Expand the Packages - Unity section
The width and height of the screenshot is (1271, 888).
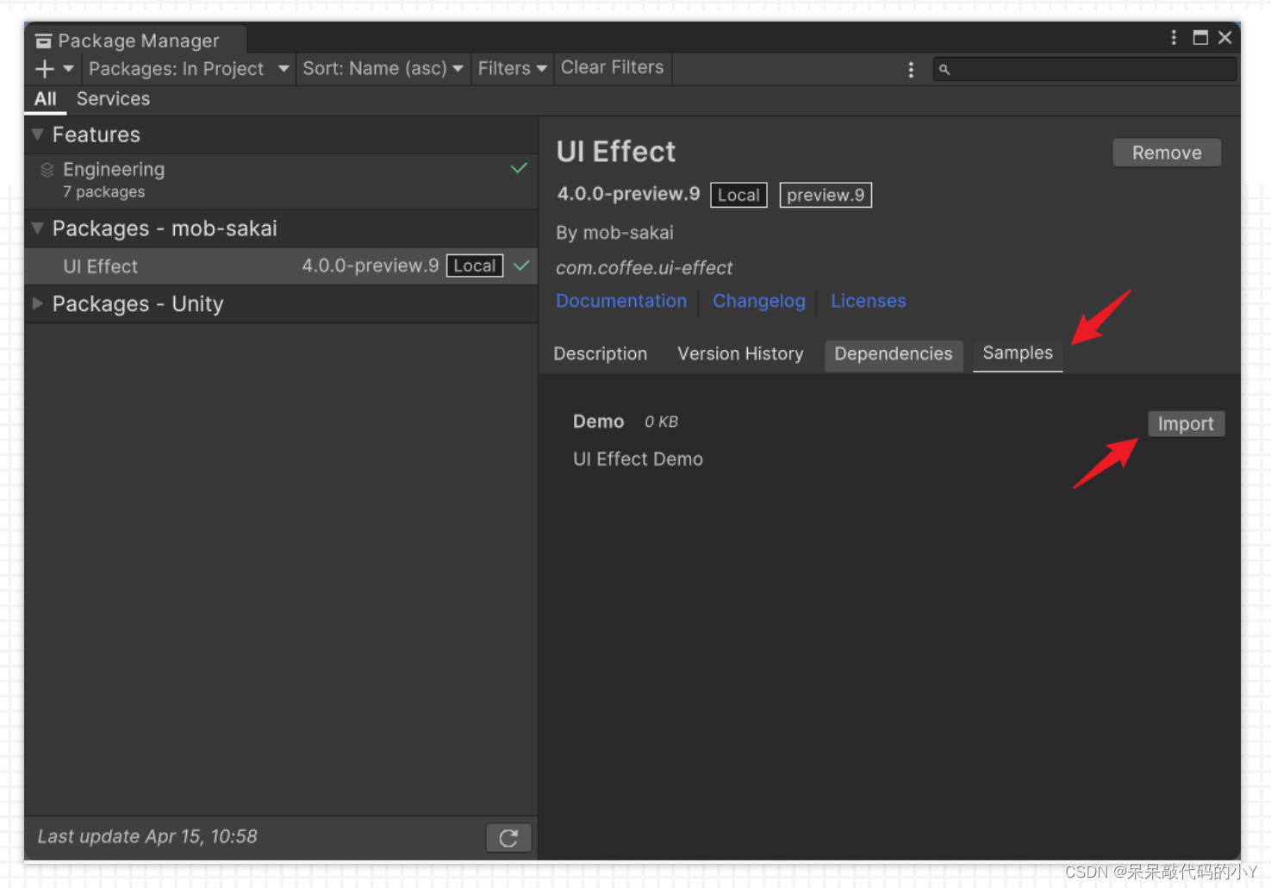(x=37, y=303)
